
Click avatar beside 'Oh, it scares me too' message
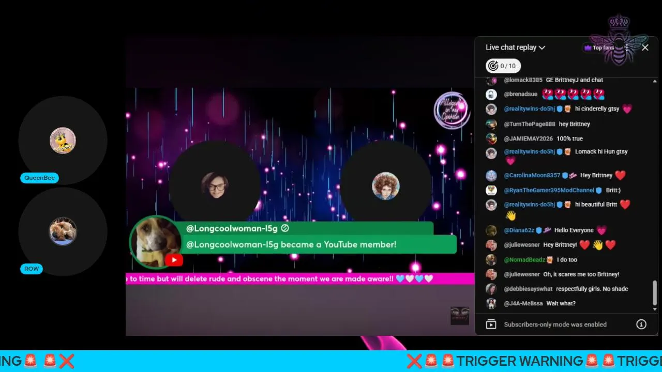tap(491, 274)
